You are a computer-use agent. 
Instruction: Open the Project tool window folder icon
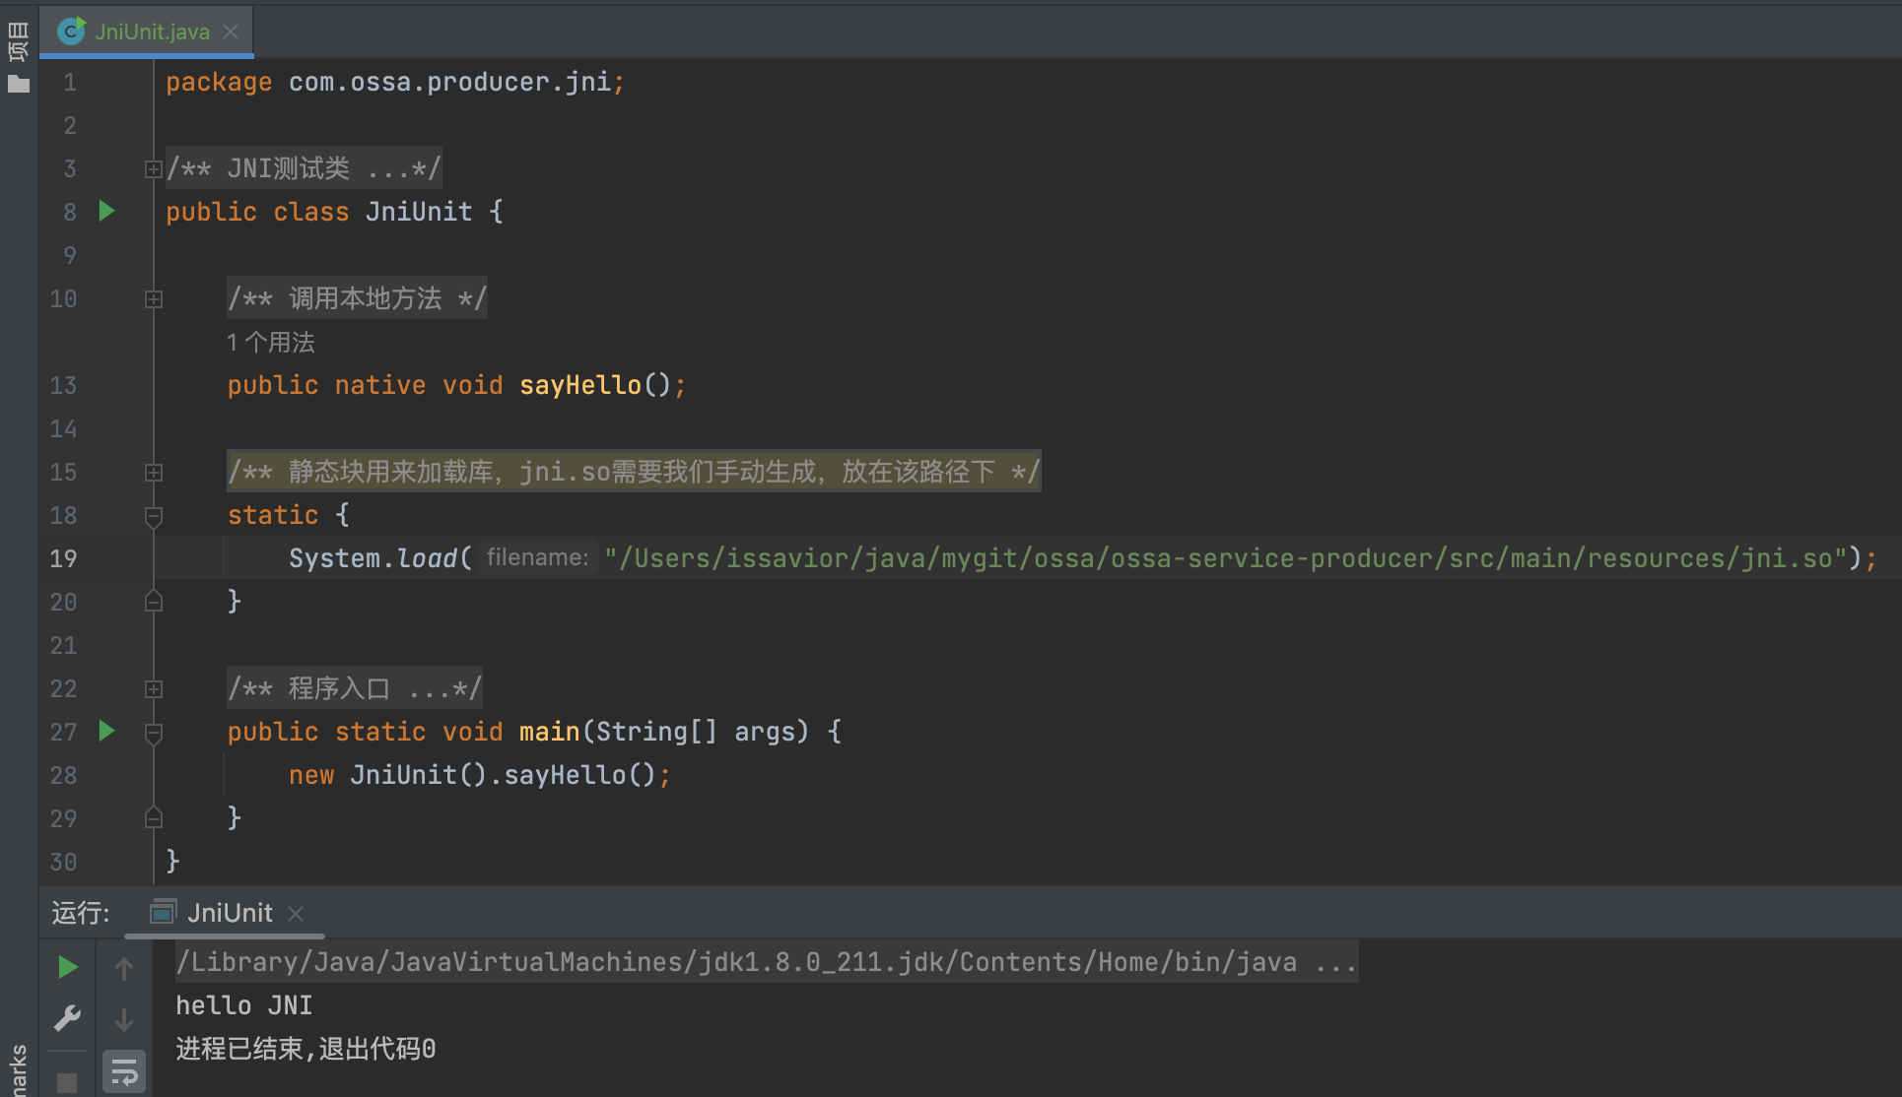coord(19,85)
